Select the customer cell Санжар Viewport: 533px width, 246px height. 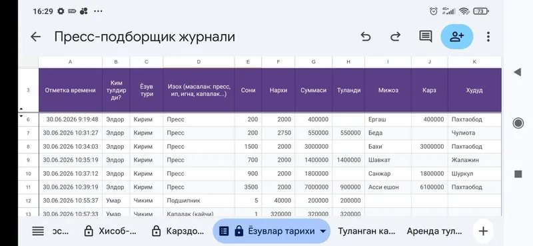point(388,173)
